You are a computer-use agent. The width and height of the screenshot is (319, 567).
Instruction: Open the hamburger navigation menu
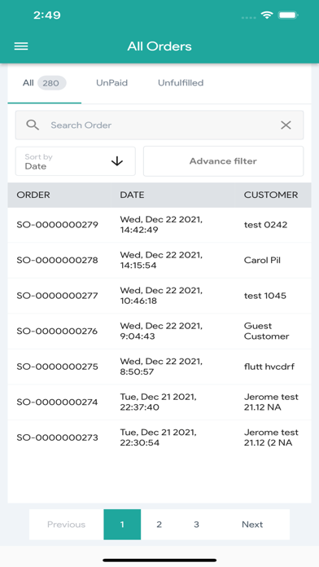21,46
